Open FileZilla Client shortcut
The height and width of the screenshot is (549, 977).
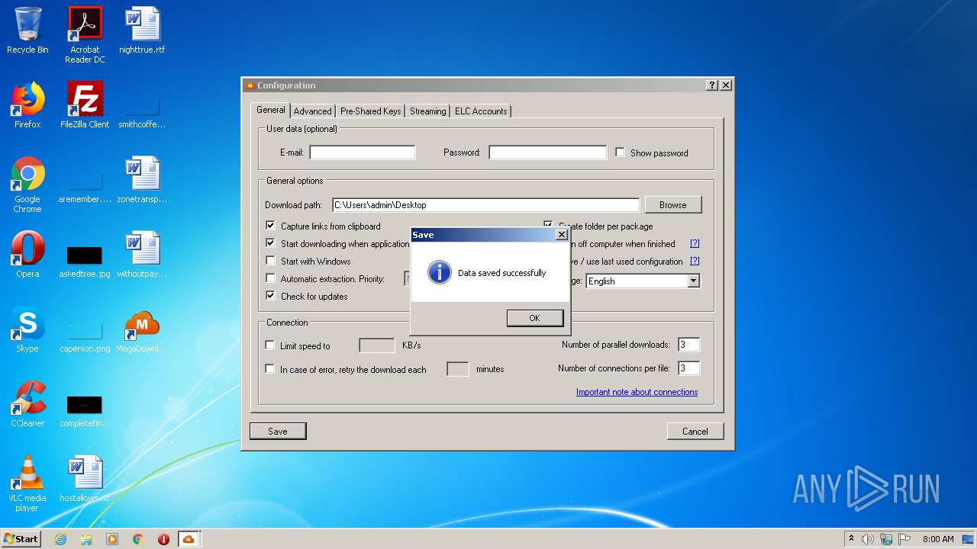[85, 105]
